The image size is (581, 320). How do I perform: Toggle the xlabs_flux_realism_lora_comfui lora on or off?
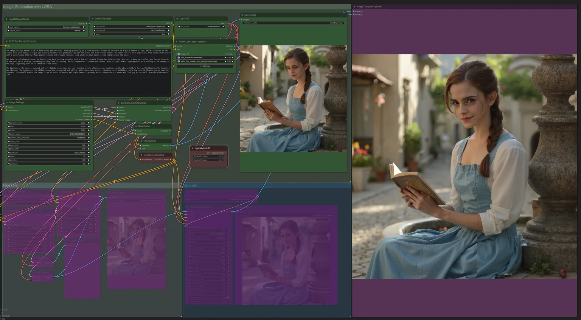[179, 61]
